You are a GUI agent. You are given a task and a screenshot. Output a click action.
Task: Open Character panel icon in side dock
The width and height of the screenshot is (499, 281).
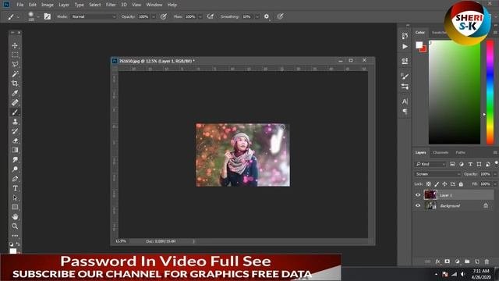[405, 101]
